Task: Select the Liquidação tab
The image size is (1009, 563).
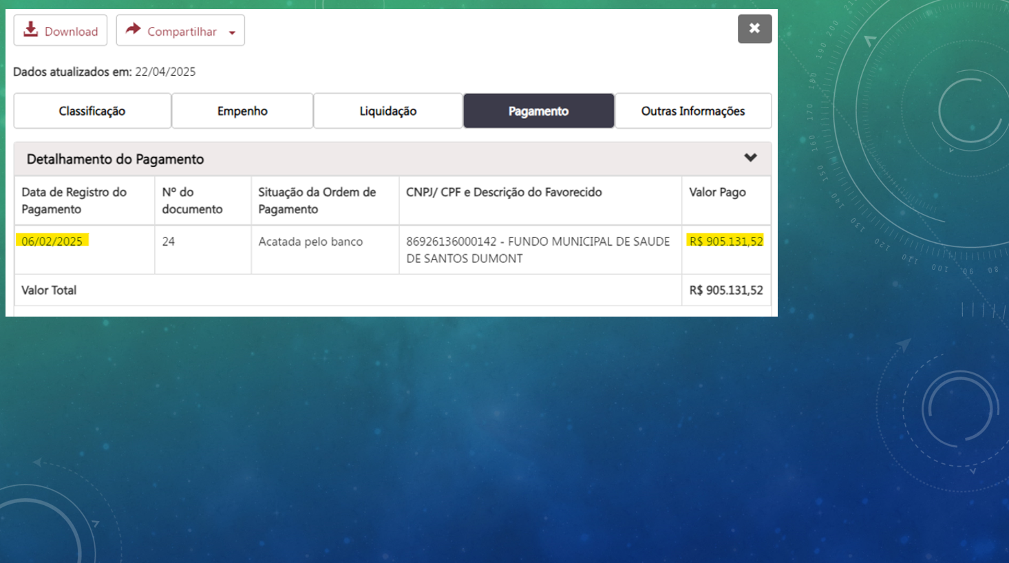Action: coord(388,111)
